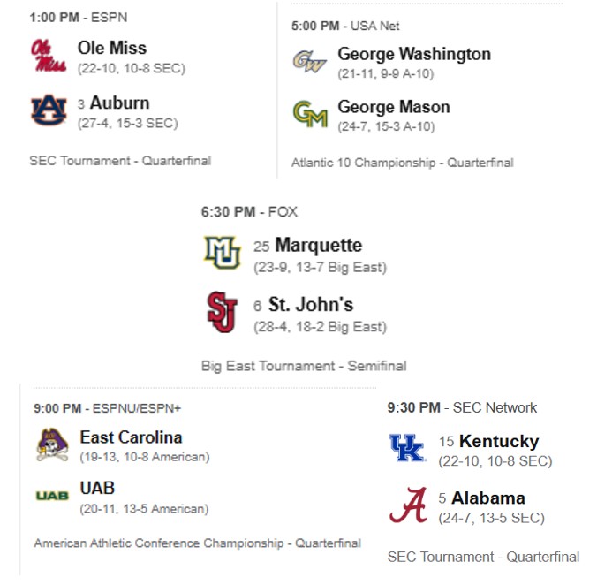Select the East Carolina pirate logo
The image size is (597, 585).
point(52,444)
